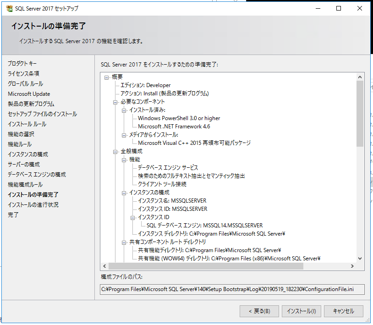Collapse the メディアからインストール node
Screen dimensions: 373x325
[124, 135]
